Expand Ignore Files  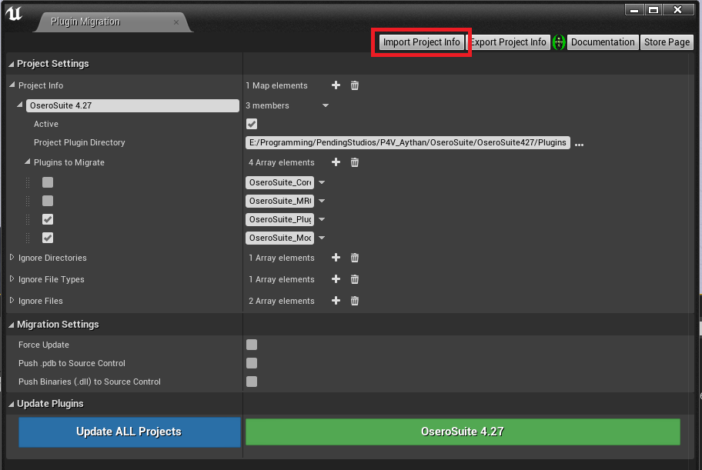click(x=12, y=300)
